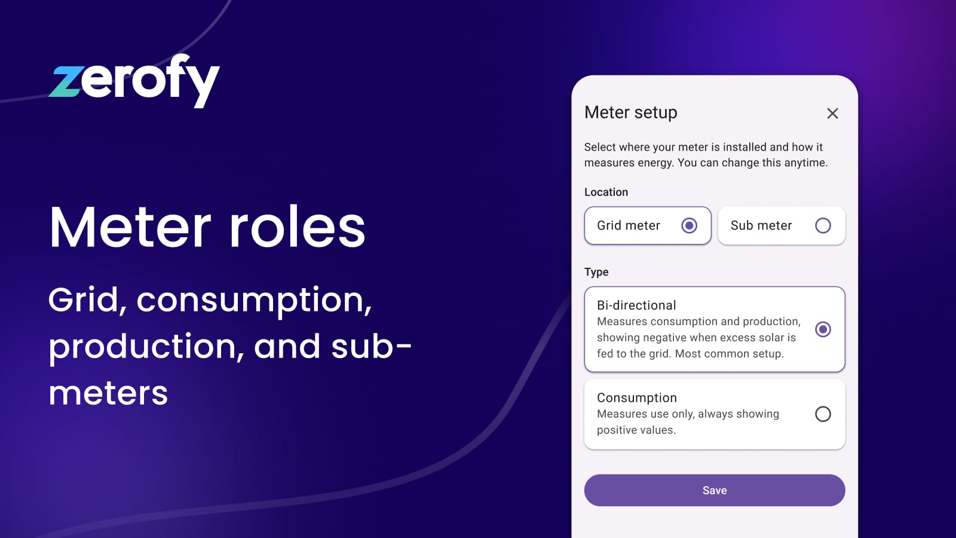Click the teal gradient z in logo
The width and height of the screenshot is (956, 538).
(65, 81)
